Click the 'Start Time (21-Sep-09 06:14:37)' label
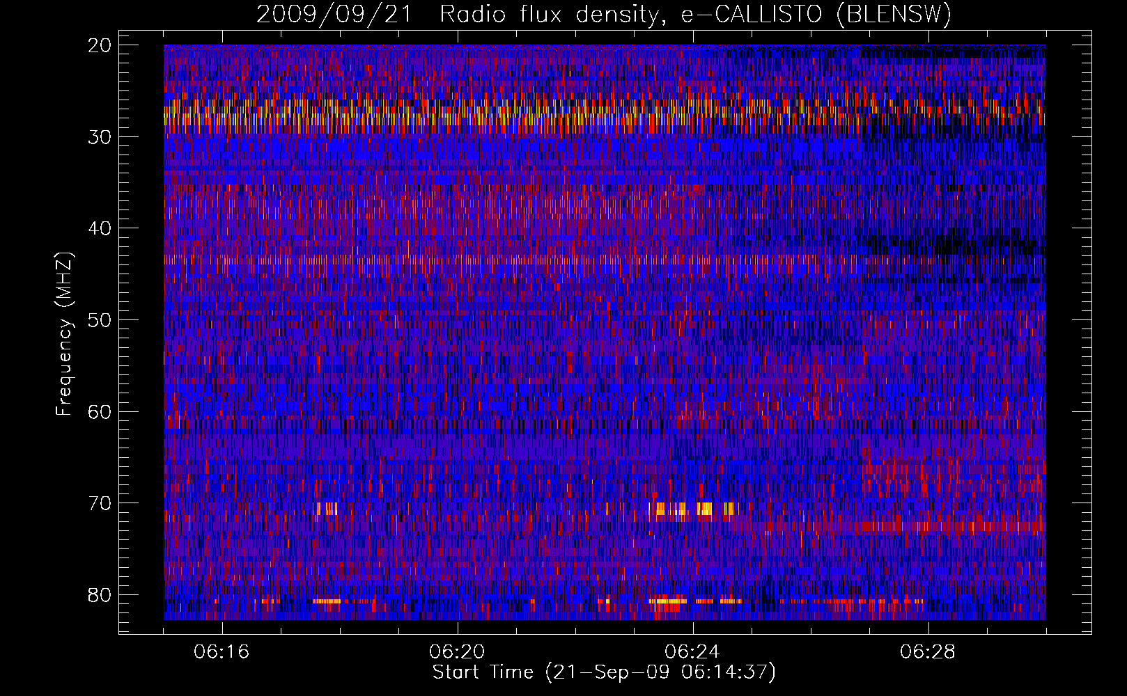 (x=603, y=672)
